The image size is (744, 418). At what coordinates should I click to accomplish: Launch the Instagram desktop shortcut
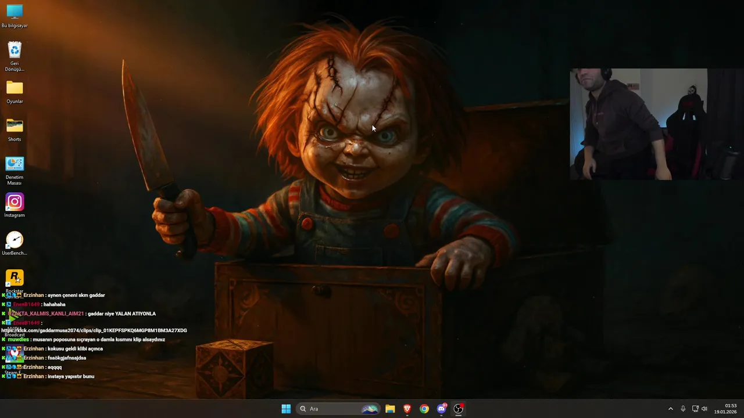[x=15, y=206]
